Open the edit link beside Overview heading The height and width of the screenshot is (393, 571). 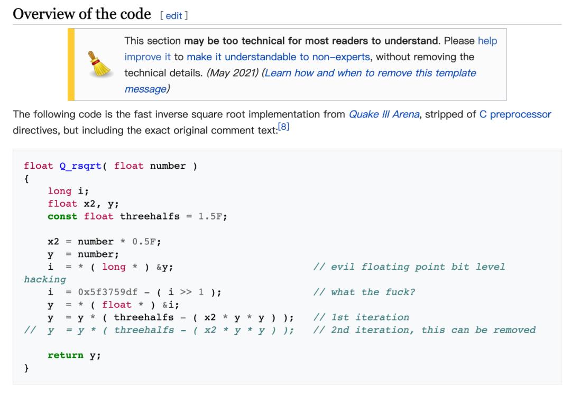pos(174,16)
